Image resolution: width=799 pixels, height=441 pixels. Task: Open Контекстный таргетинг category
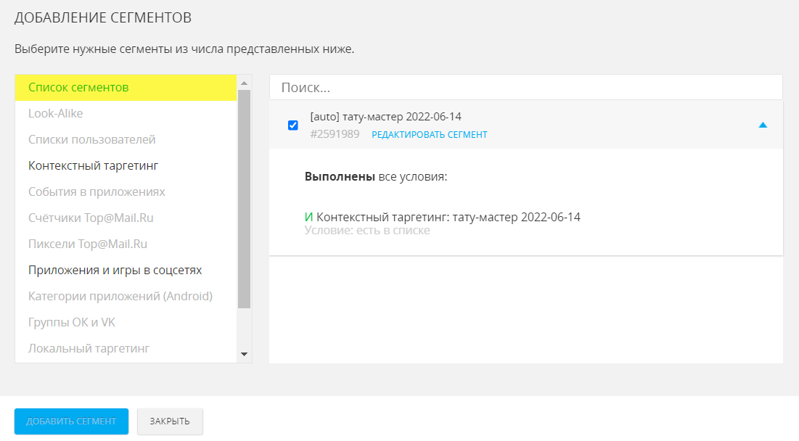(x=93, y=166)
